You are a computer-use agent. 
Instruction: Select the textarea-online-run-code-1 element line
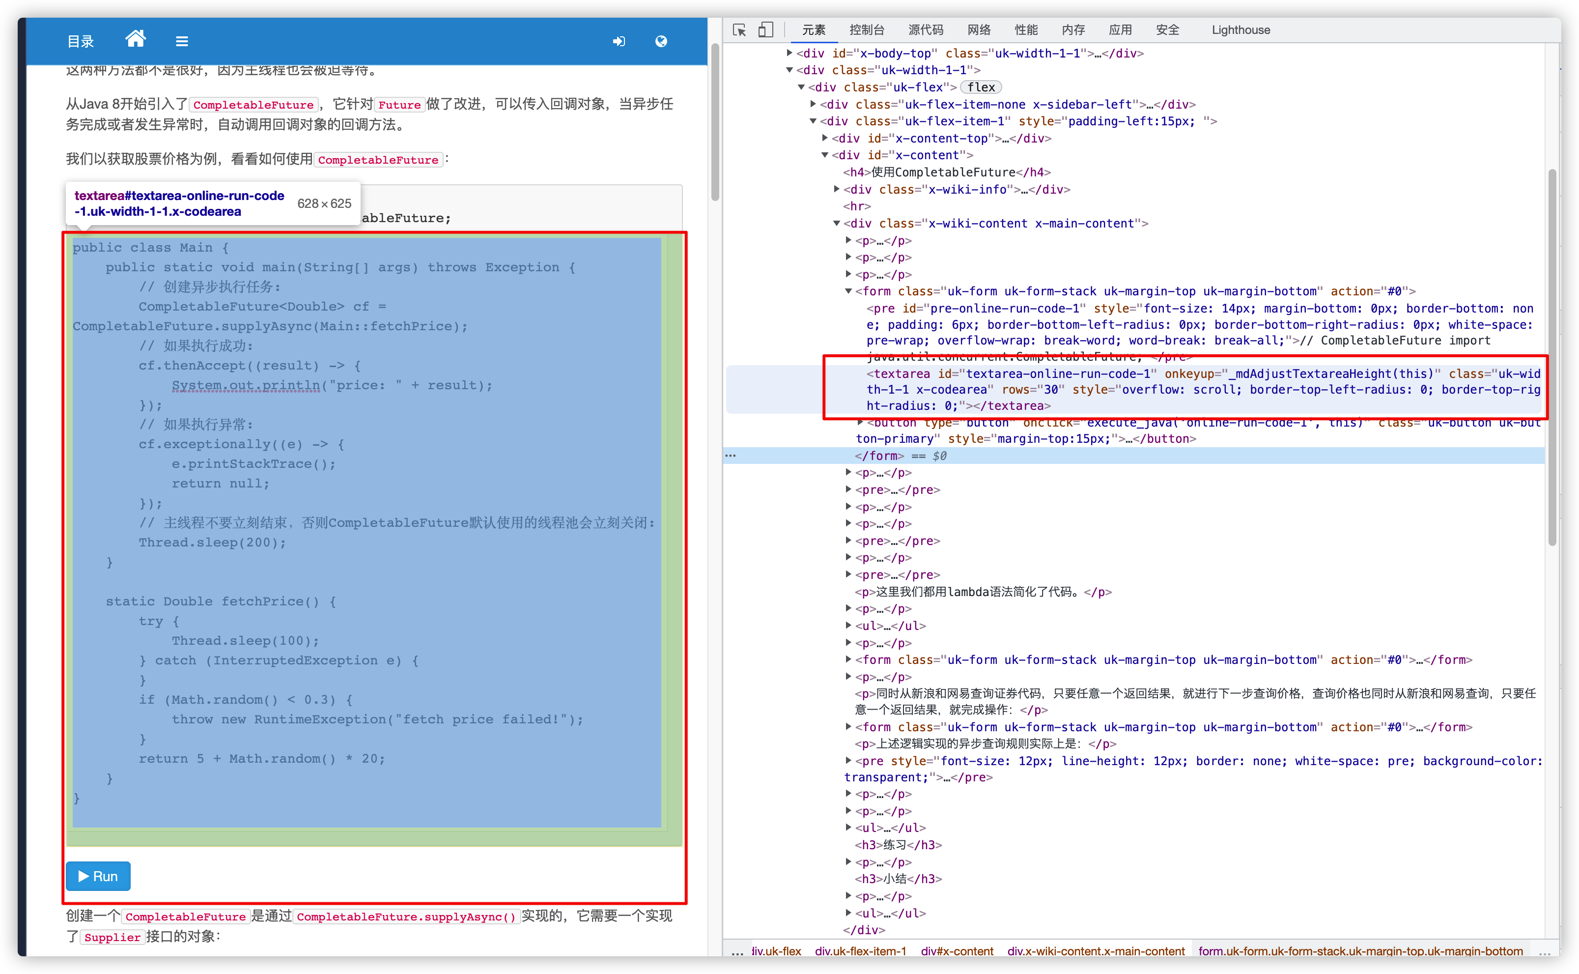(1203, 390)
